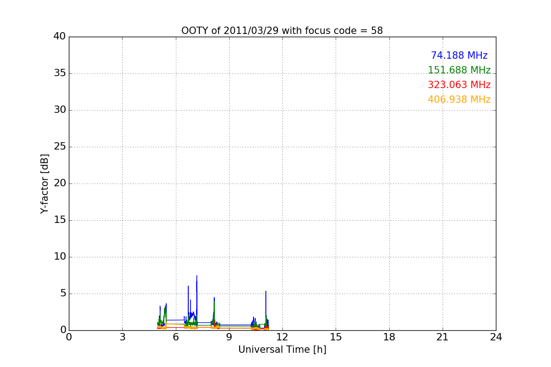Viewport: 551px width, 367px height.
Task: Click the y-axis tick label 40
Action: pos(60,37)
